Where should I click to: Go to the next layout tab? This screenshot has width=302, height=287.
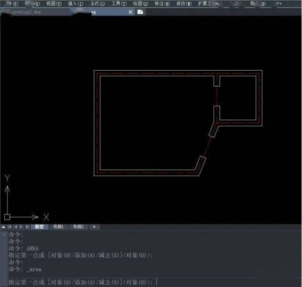21,227
